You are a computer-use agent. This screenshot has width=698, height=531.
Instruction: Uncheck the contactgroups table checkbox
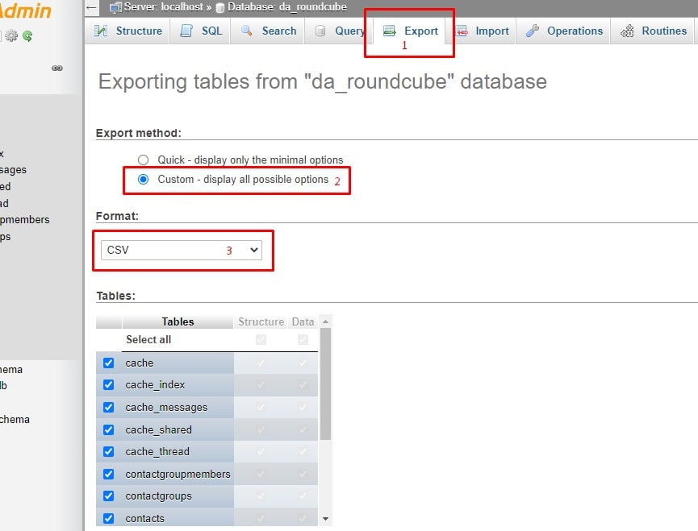[x=109, y=496]
